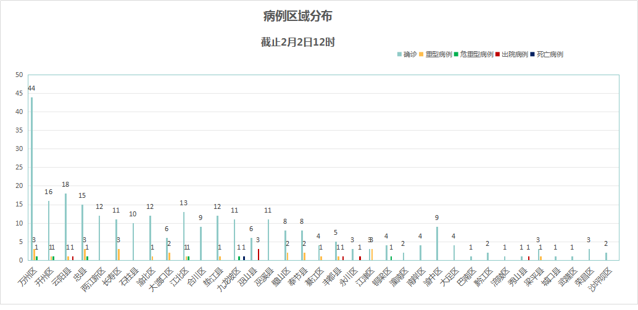Click the dark blue 死亡病例 legend marker

(532, 55)
